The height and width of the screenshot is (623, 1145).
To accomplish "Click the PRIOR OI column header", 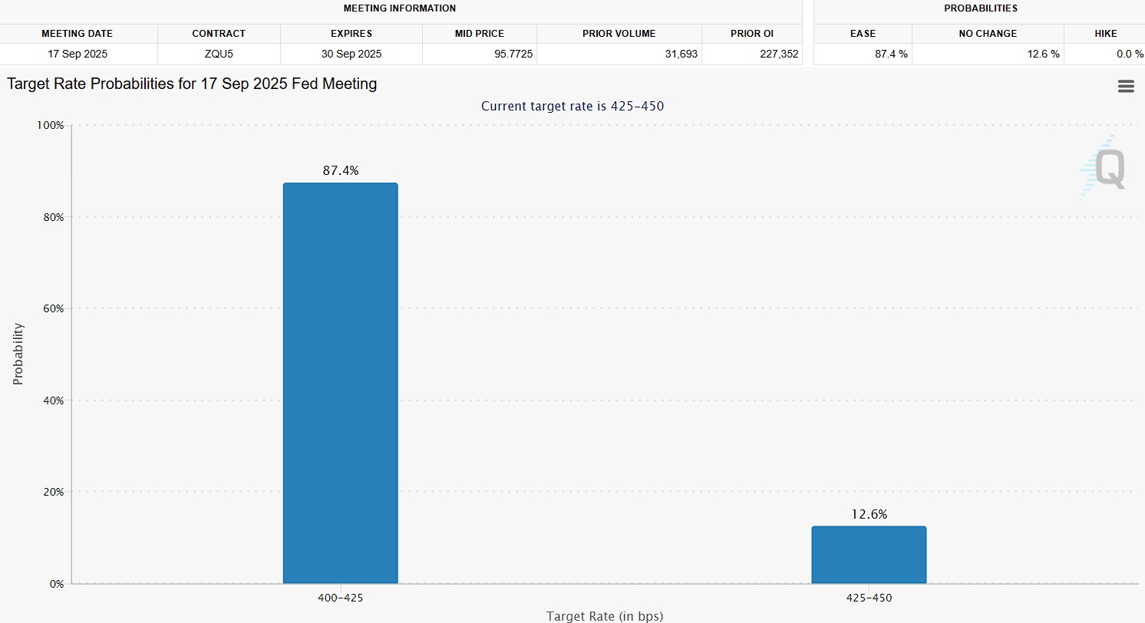I will click(752, 34).
